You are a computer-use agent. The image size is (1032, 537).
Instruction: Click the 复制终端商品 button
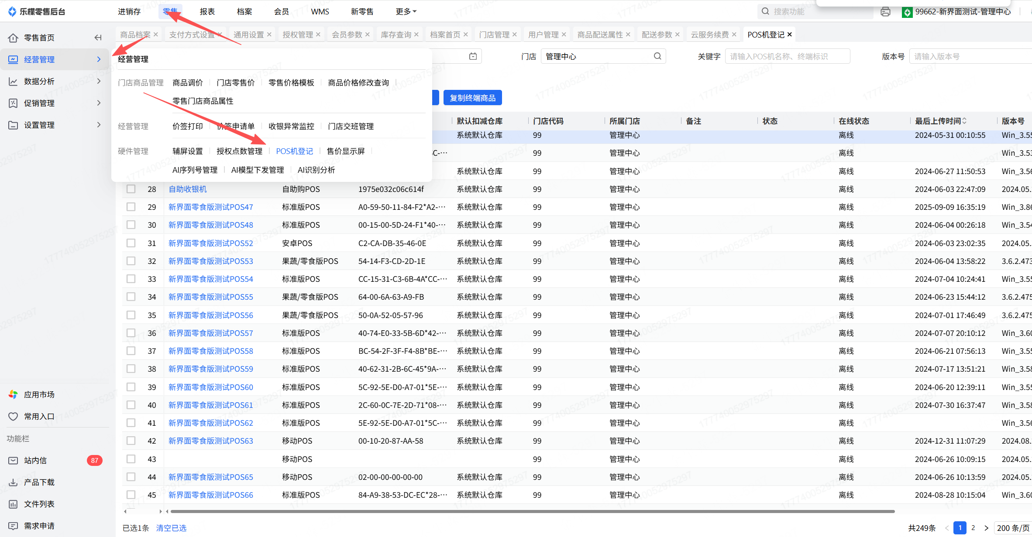tap(472, 98)
